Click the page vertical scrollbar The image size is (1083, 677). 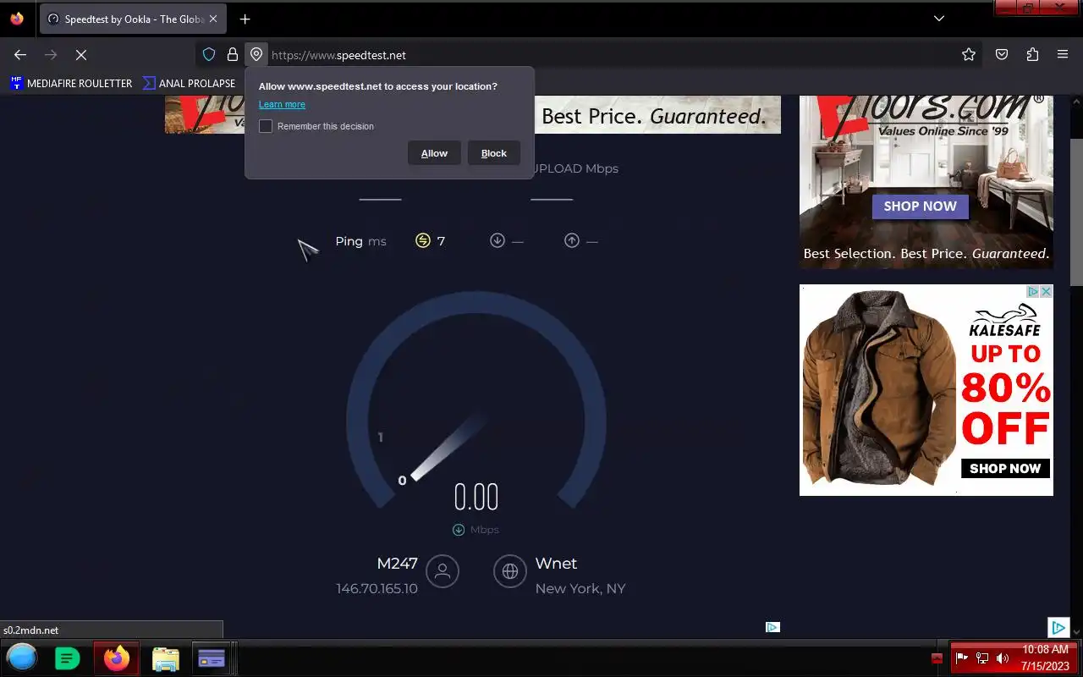[1076, 212]
